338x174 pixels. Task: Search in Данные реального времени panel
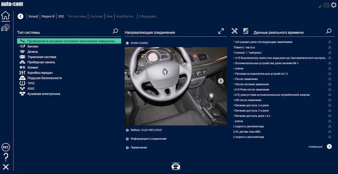click(329, 31)
